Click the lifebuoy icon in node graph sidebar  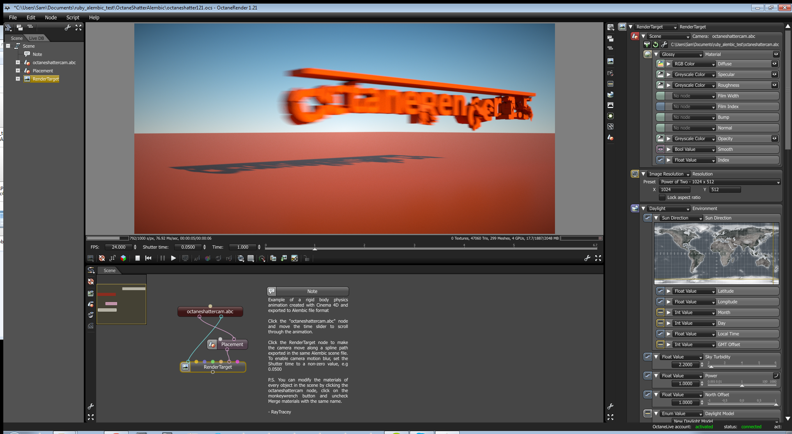(91, 282)
